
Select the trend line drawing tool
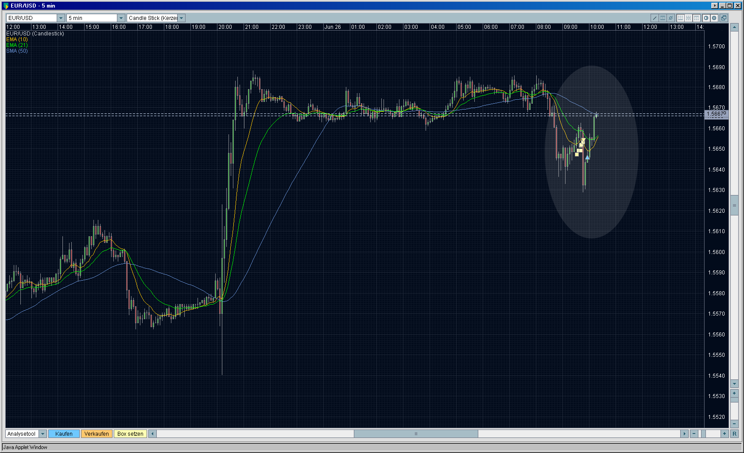coord(655,18)
